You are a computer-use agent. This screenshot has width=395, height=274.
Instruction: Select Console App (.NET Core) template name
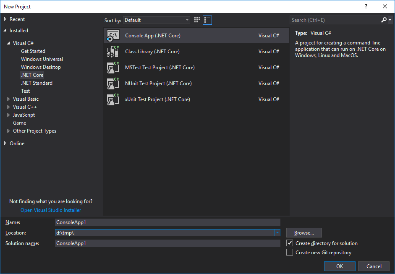click(x=153, y=36)
